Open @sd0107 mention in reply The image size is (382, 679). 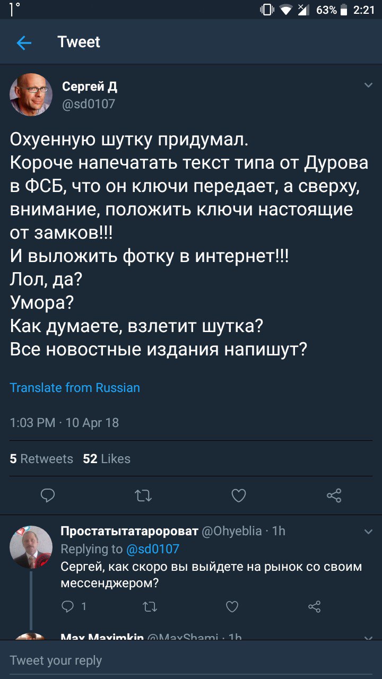(152, 549)
